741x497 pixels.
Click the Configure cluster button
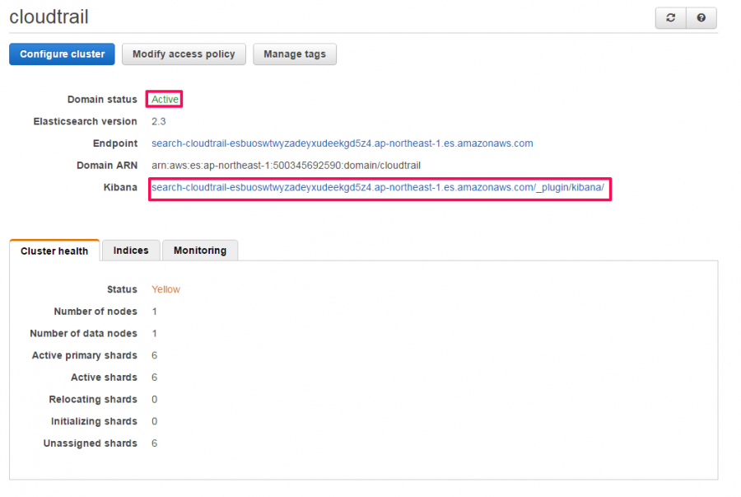tap(62, 54)
